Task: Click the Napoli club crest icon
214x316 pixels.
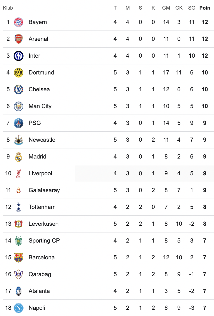Action: 18,308
